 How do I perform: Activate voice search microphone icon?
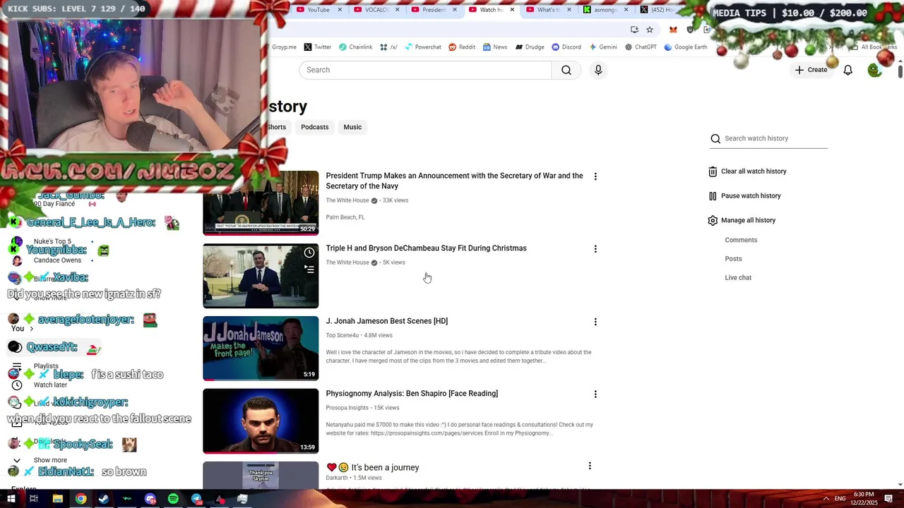tap(598, 70)
